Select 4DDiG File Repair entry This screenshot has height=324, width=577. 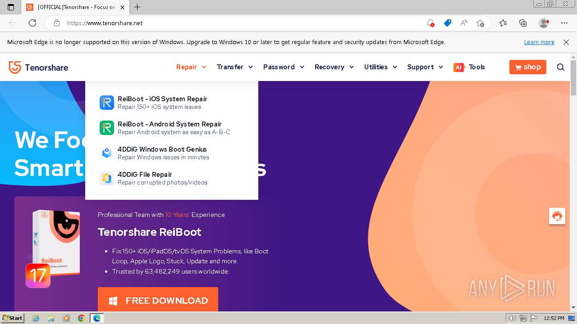tap(171, 178)
